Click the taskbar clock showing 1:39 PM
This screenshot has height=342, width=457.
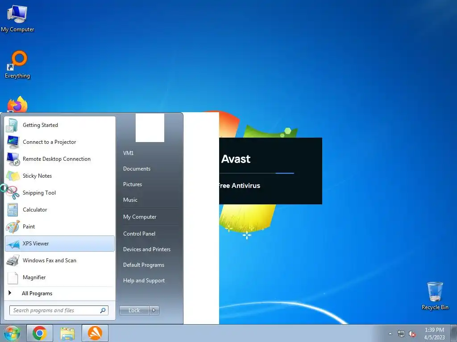(x=434, y=334)
